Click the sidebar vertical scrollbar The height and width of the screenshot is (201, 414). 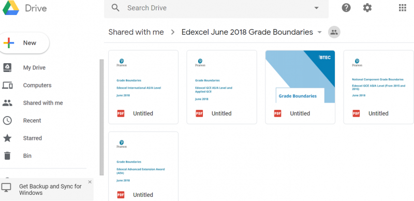coord(101,117)
